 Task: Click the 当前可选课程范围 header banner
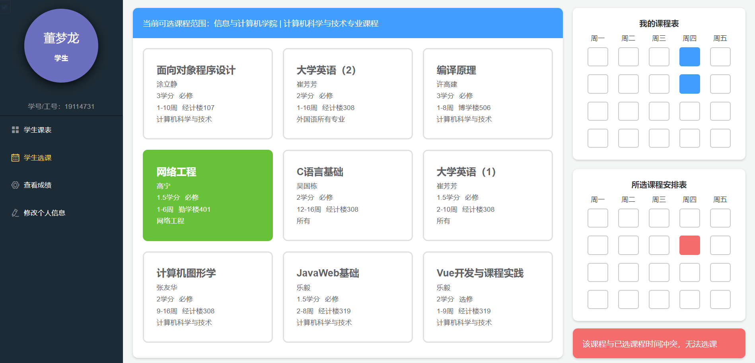point(348,23)
